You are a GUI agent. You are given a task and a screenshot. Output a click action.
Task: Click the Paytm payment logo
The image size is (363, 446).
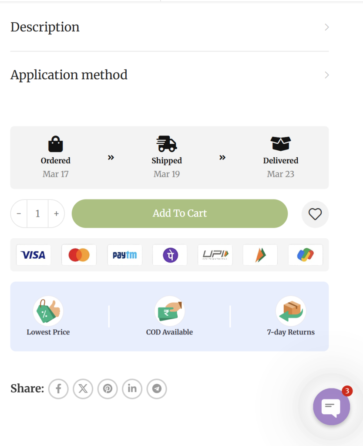(124, 255)
